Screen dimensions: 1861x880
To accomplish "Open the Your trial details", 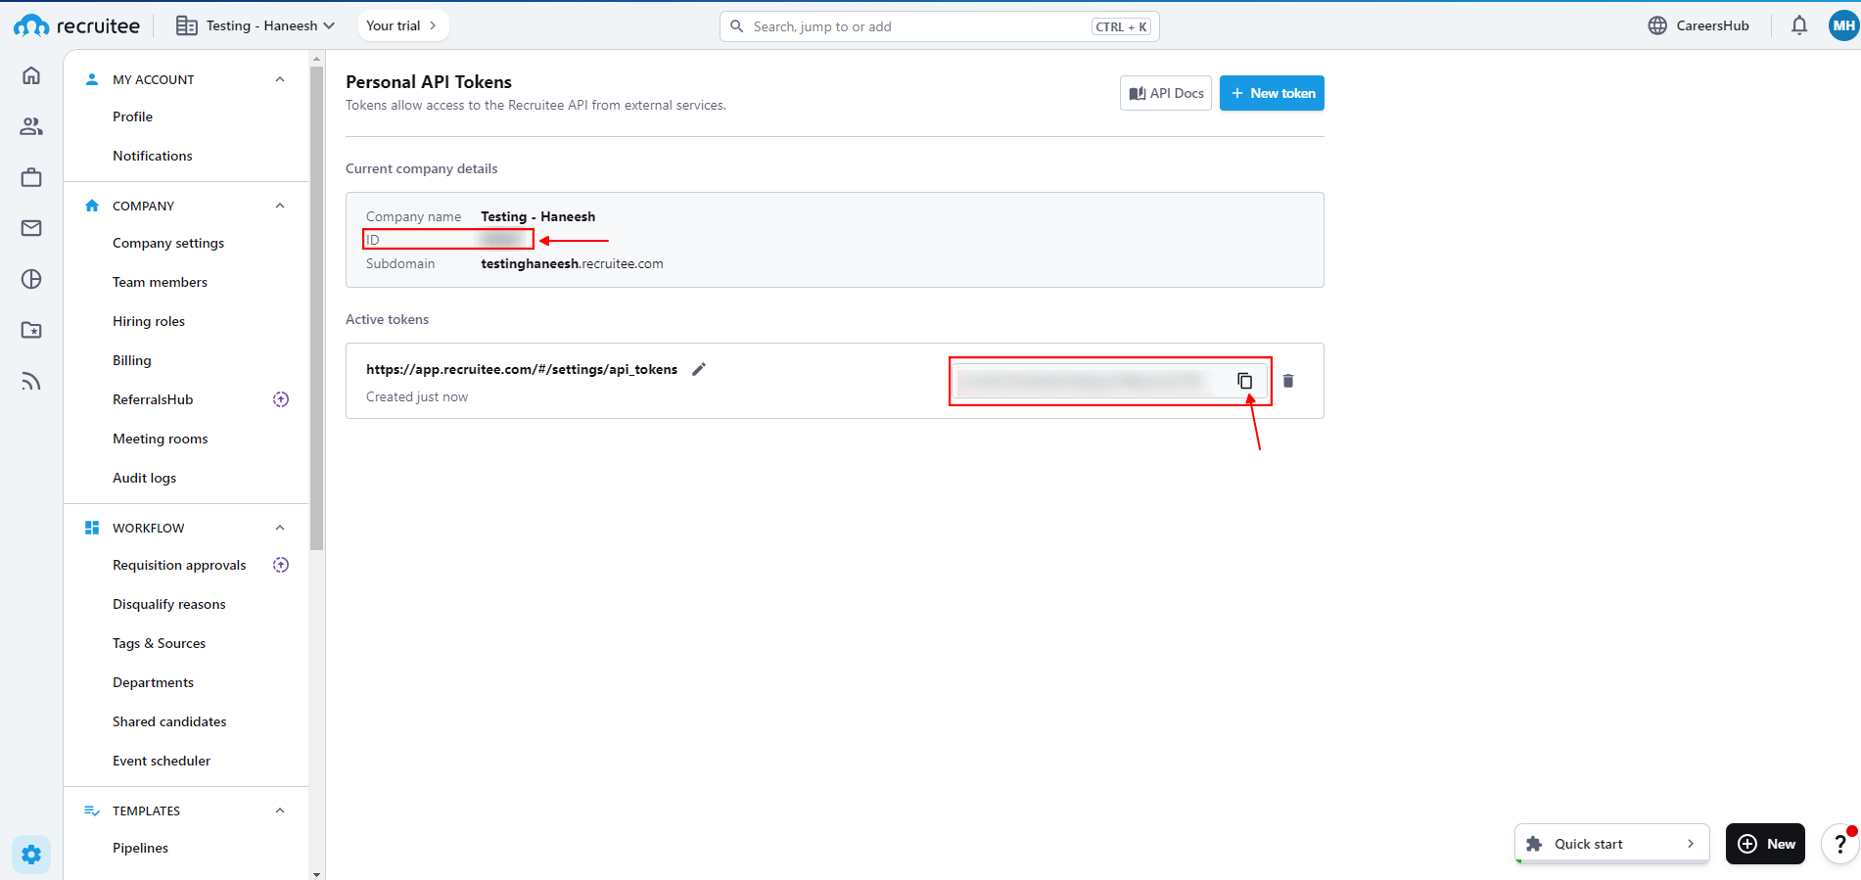I will 402,25.
